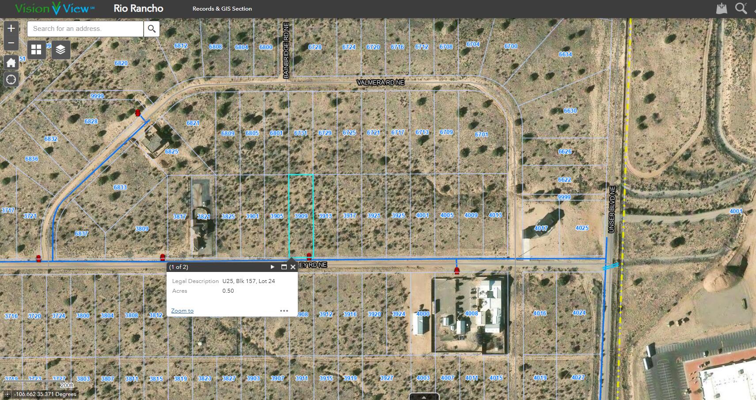This screenshot has width=756, height=400.
Task: Open the basemap gallery grid icon
Action: click(x=36, y=49)
